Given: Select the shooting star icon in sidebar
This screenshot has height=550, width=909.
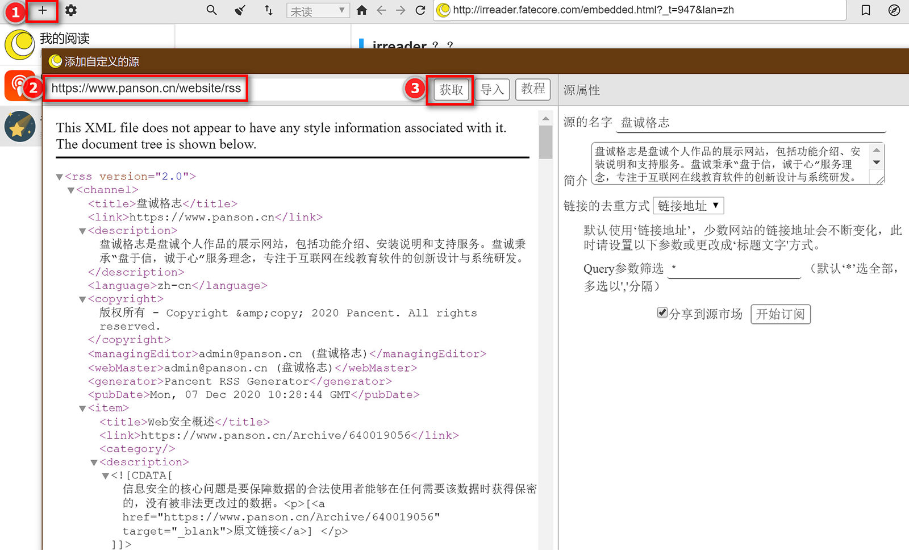Looking at the screenshot, I should click(x=20, y=126).
